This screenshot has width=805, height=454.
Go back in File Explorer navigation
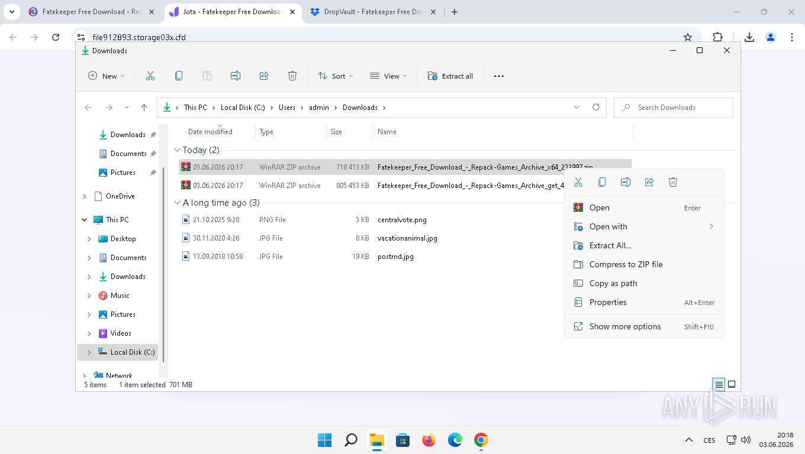click(88, 108)
